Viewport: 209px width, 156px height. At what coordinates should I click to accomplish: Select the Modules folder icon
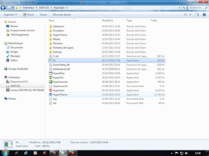pos(50,43)
